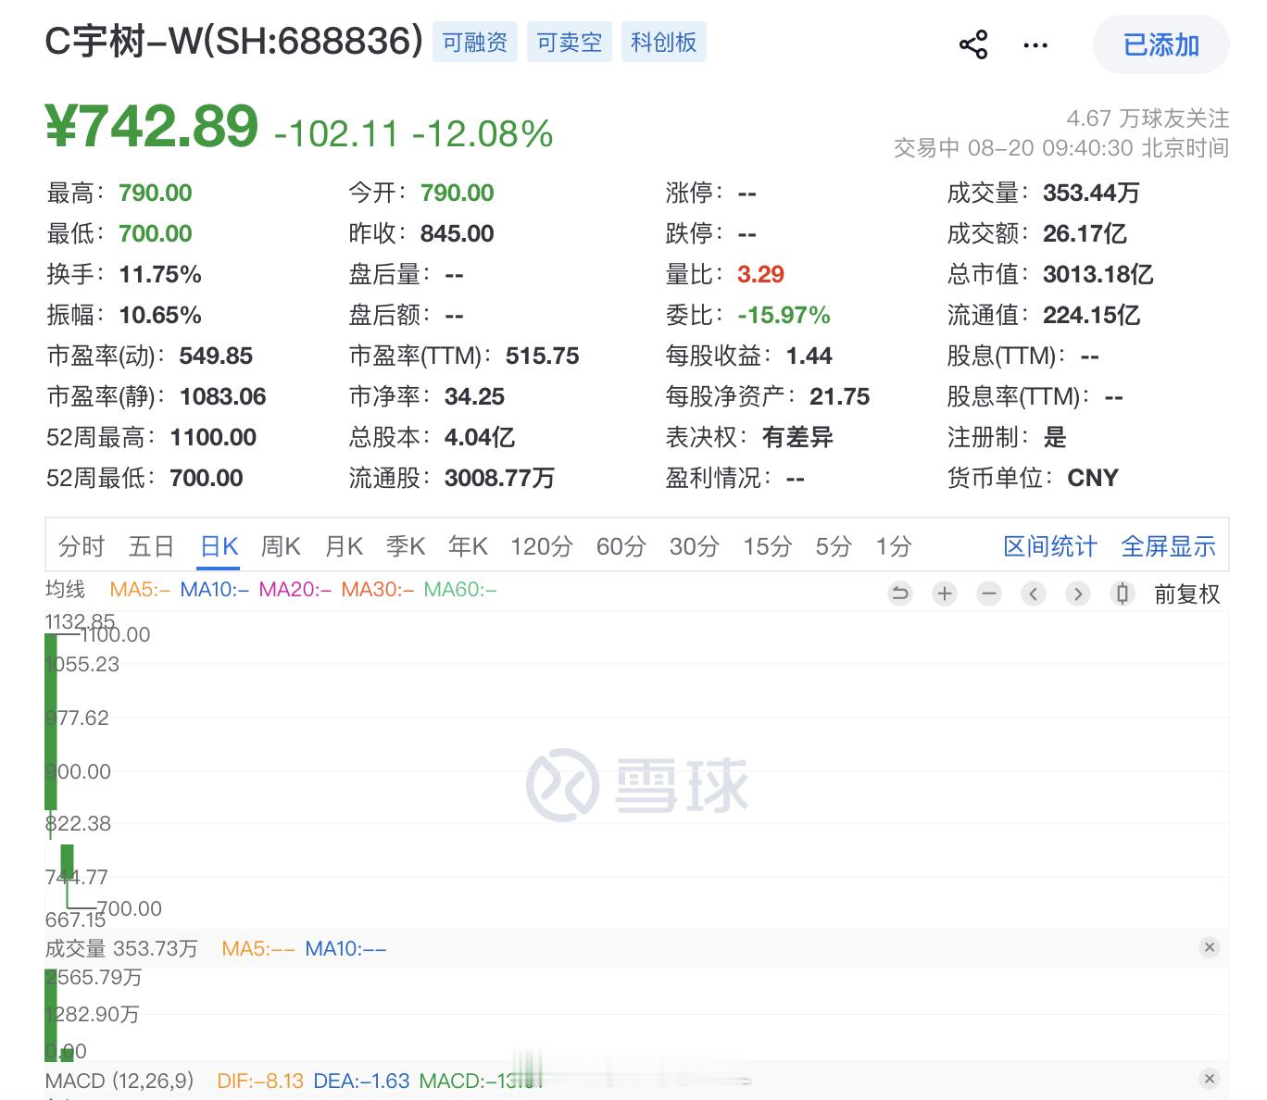The height and width of the screenshot is (1100, 1267).
Task: Click the first green volume bar
Action: click(x=51, y=1015)
